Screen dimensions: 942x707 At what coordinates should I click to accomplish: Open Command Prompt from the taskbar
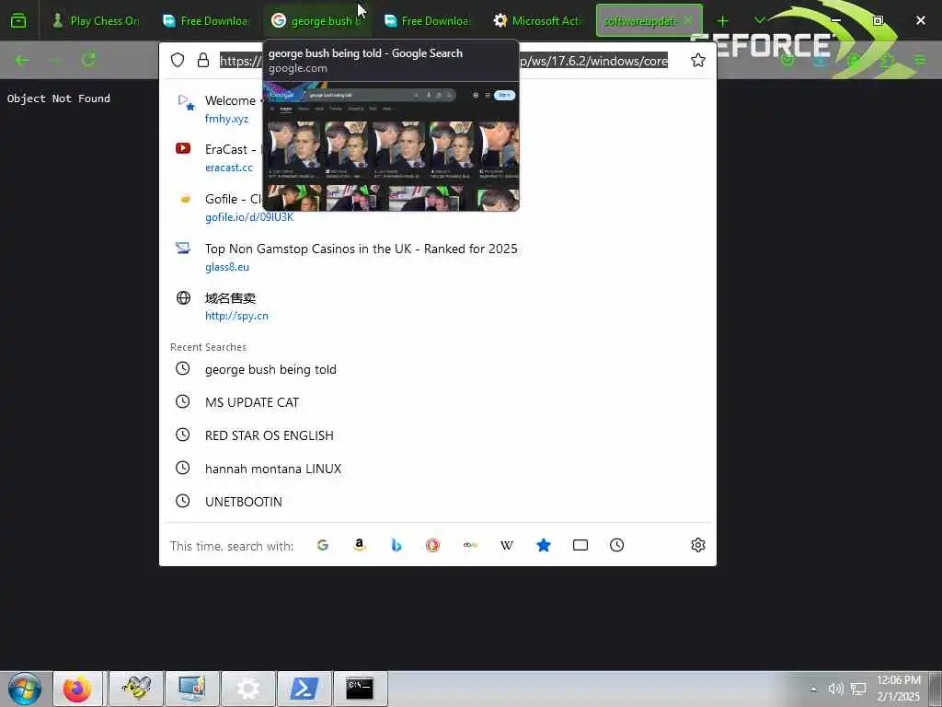tap(360, 689)
